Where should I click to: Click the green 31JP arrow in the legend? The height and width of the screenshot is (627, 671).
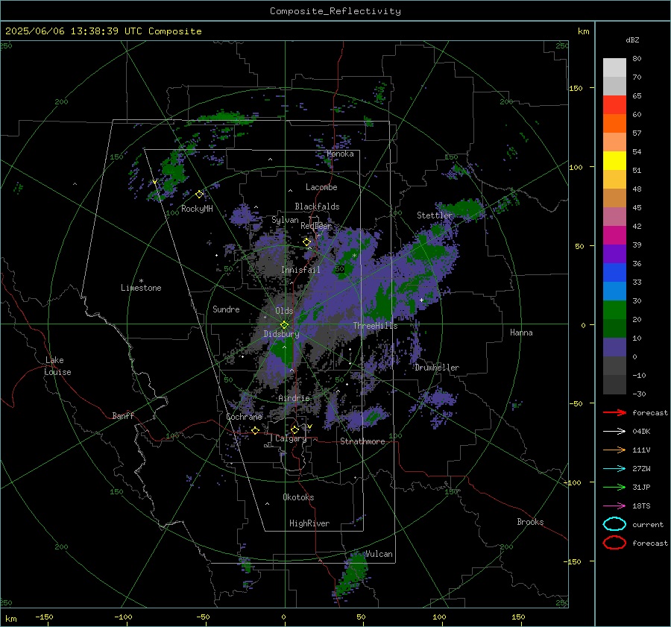pyautogui.click(x=614, y=487)
